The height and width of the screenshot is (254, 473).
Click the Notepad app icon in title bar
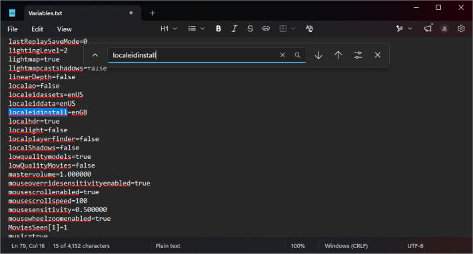(12, 13)
